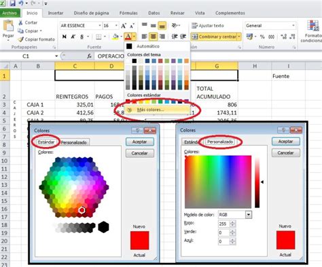Click the Save icon in quick access toolbar
The image size is (322, 267).
[12, 3]
